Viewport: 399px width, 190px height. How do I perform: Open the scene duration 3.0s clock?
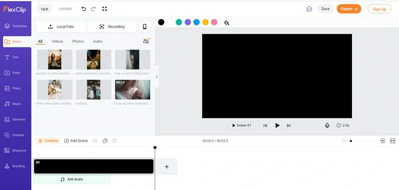(x=343, y=126)
